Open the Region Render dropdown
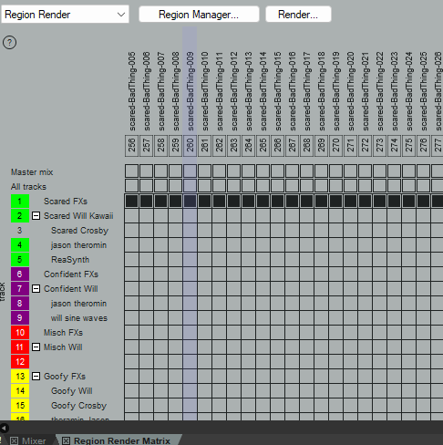This screenshot has height=445, width=443. tap(65, 15)
